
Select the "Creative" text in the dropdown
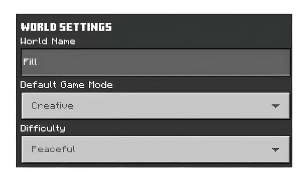[52, 105]
